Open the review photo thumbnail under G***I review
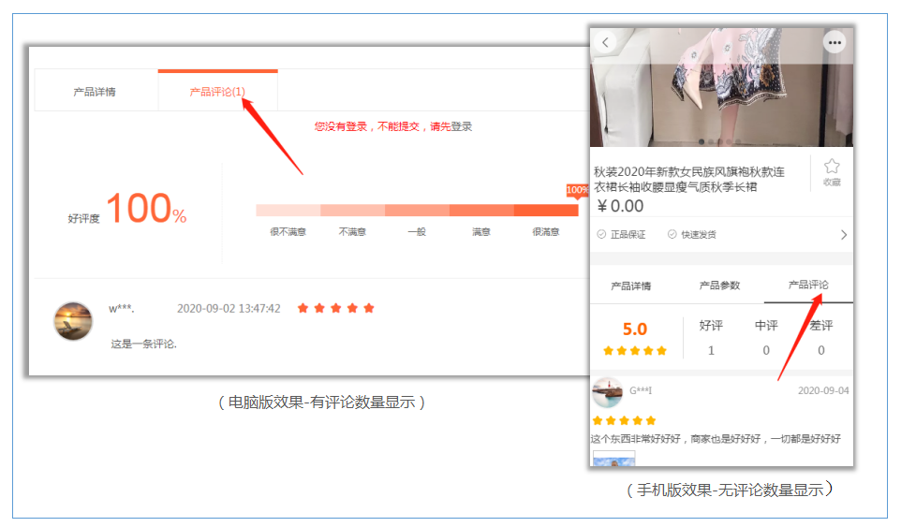Image resolution: width=901 pixels, height=527 pixels. pos(613,459)
